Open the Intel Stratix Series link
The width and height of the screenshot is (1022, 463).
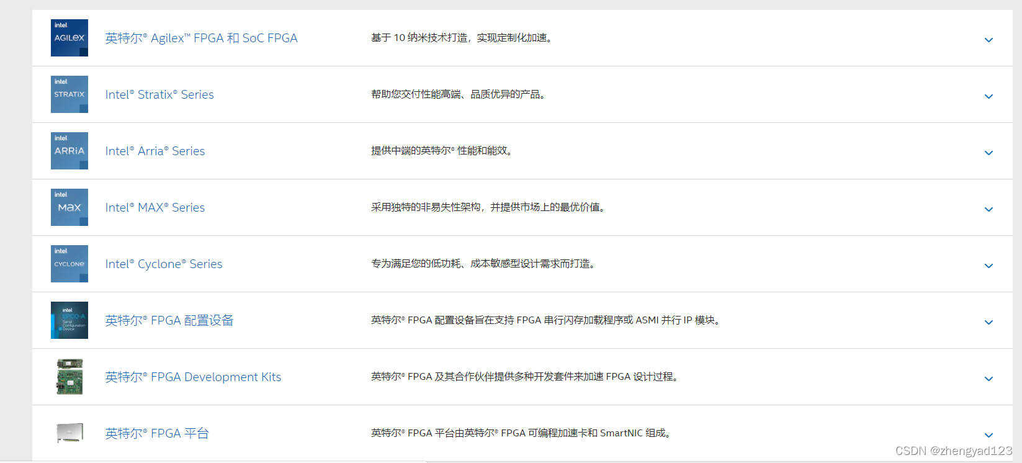[x=159, y=94]
